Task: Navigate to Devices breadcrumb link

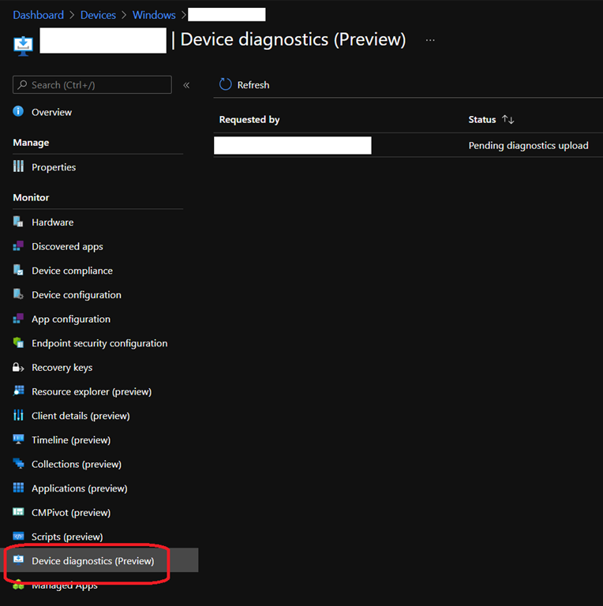Action: [x=98, y=15]
